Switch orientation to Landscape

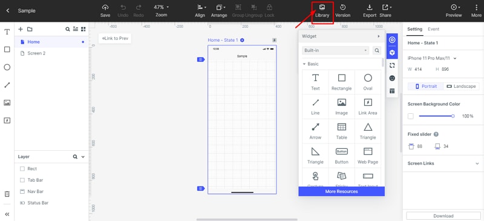tap(461, 86)
